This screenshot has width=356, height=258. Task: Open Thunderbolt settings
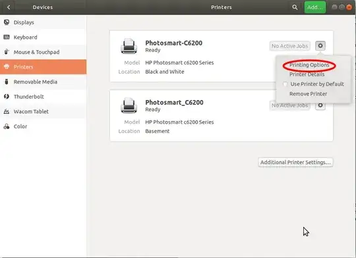coord(43,97)
